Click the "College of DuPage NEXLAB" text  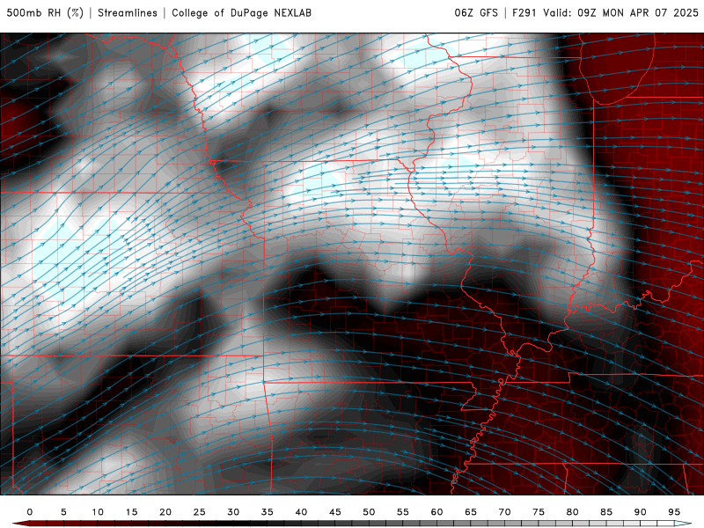(x=241, y=12)
